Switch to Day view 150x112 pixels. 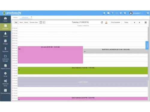[x=16, y=22]
